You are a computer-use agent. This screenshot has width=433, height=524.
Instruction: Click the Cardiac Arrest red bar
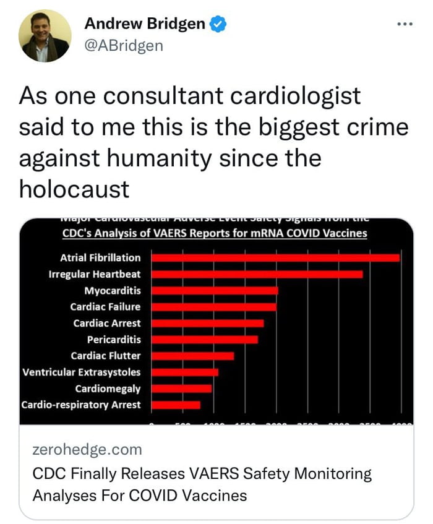(x=207, y=323)
